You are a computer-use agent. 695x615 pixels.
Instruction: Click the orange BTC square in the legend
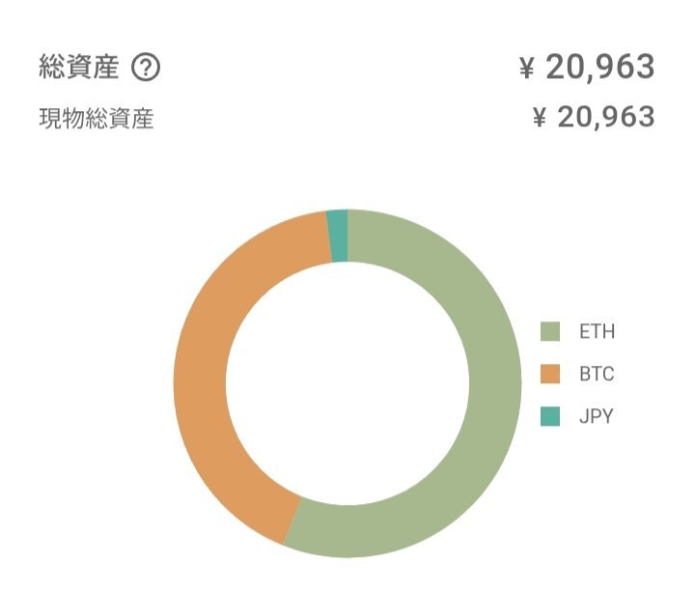550,374
